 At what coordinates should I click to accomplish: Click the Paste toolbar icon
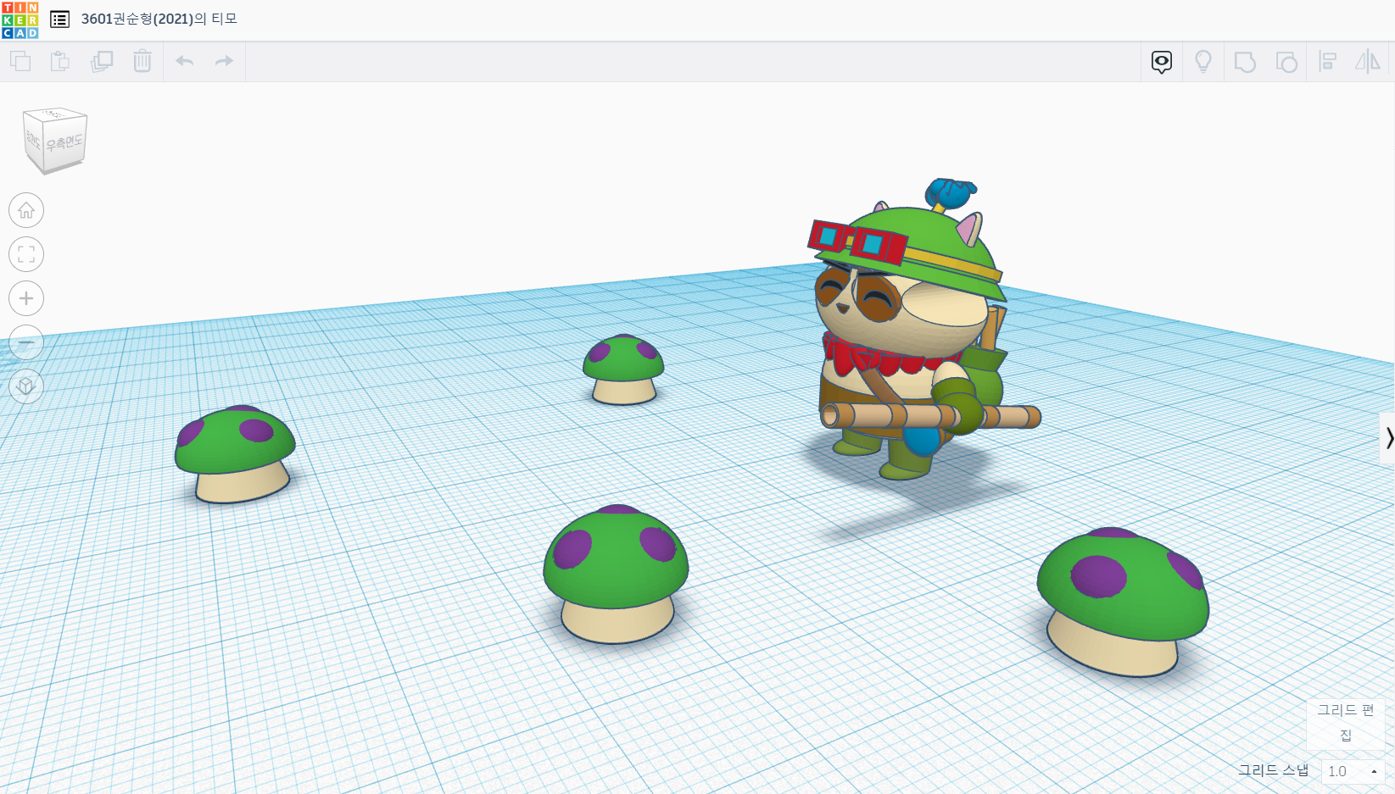(60, 61)
